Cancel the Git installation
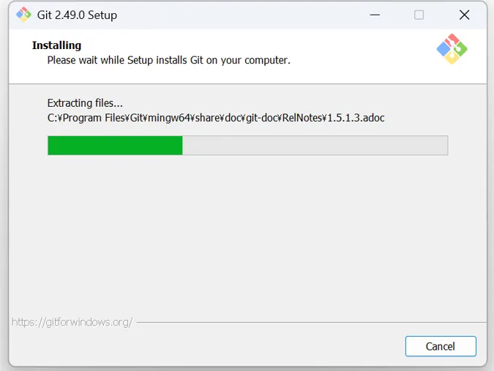 (440, 346)
